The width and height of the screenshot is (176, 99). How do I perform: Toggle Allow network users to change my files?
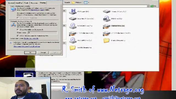tap(18, 35)
